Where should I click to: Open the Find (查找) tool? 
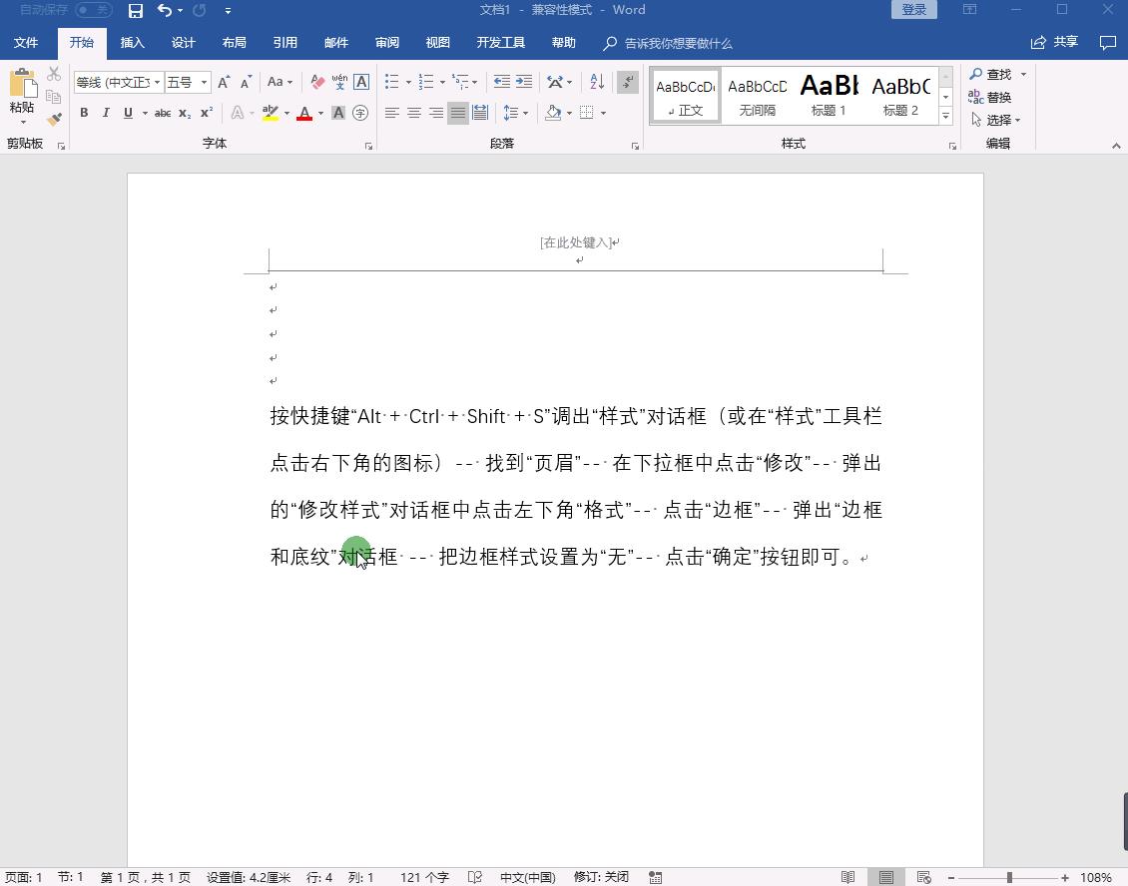(996, 74)
